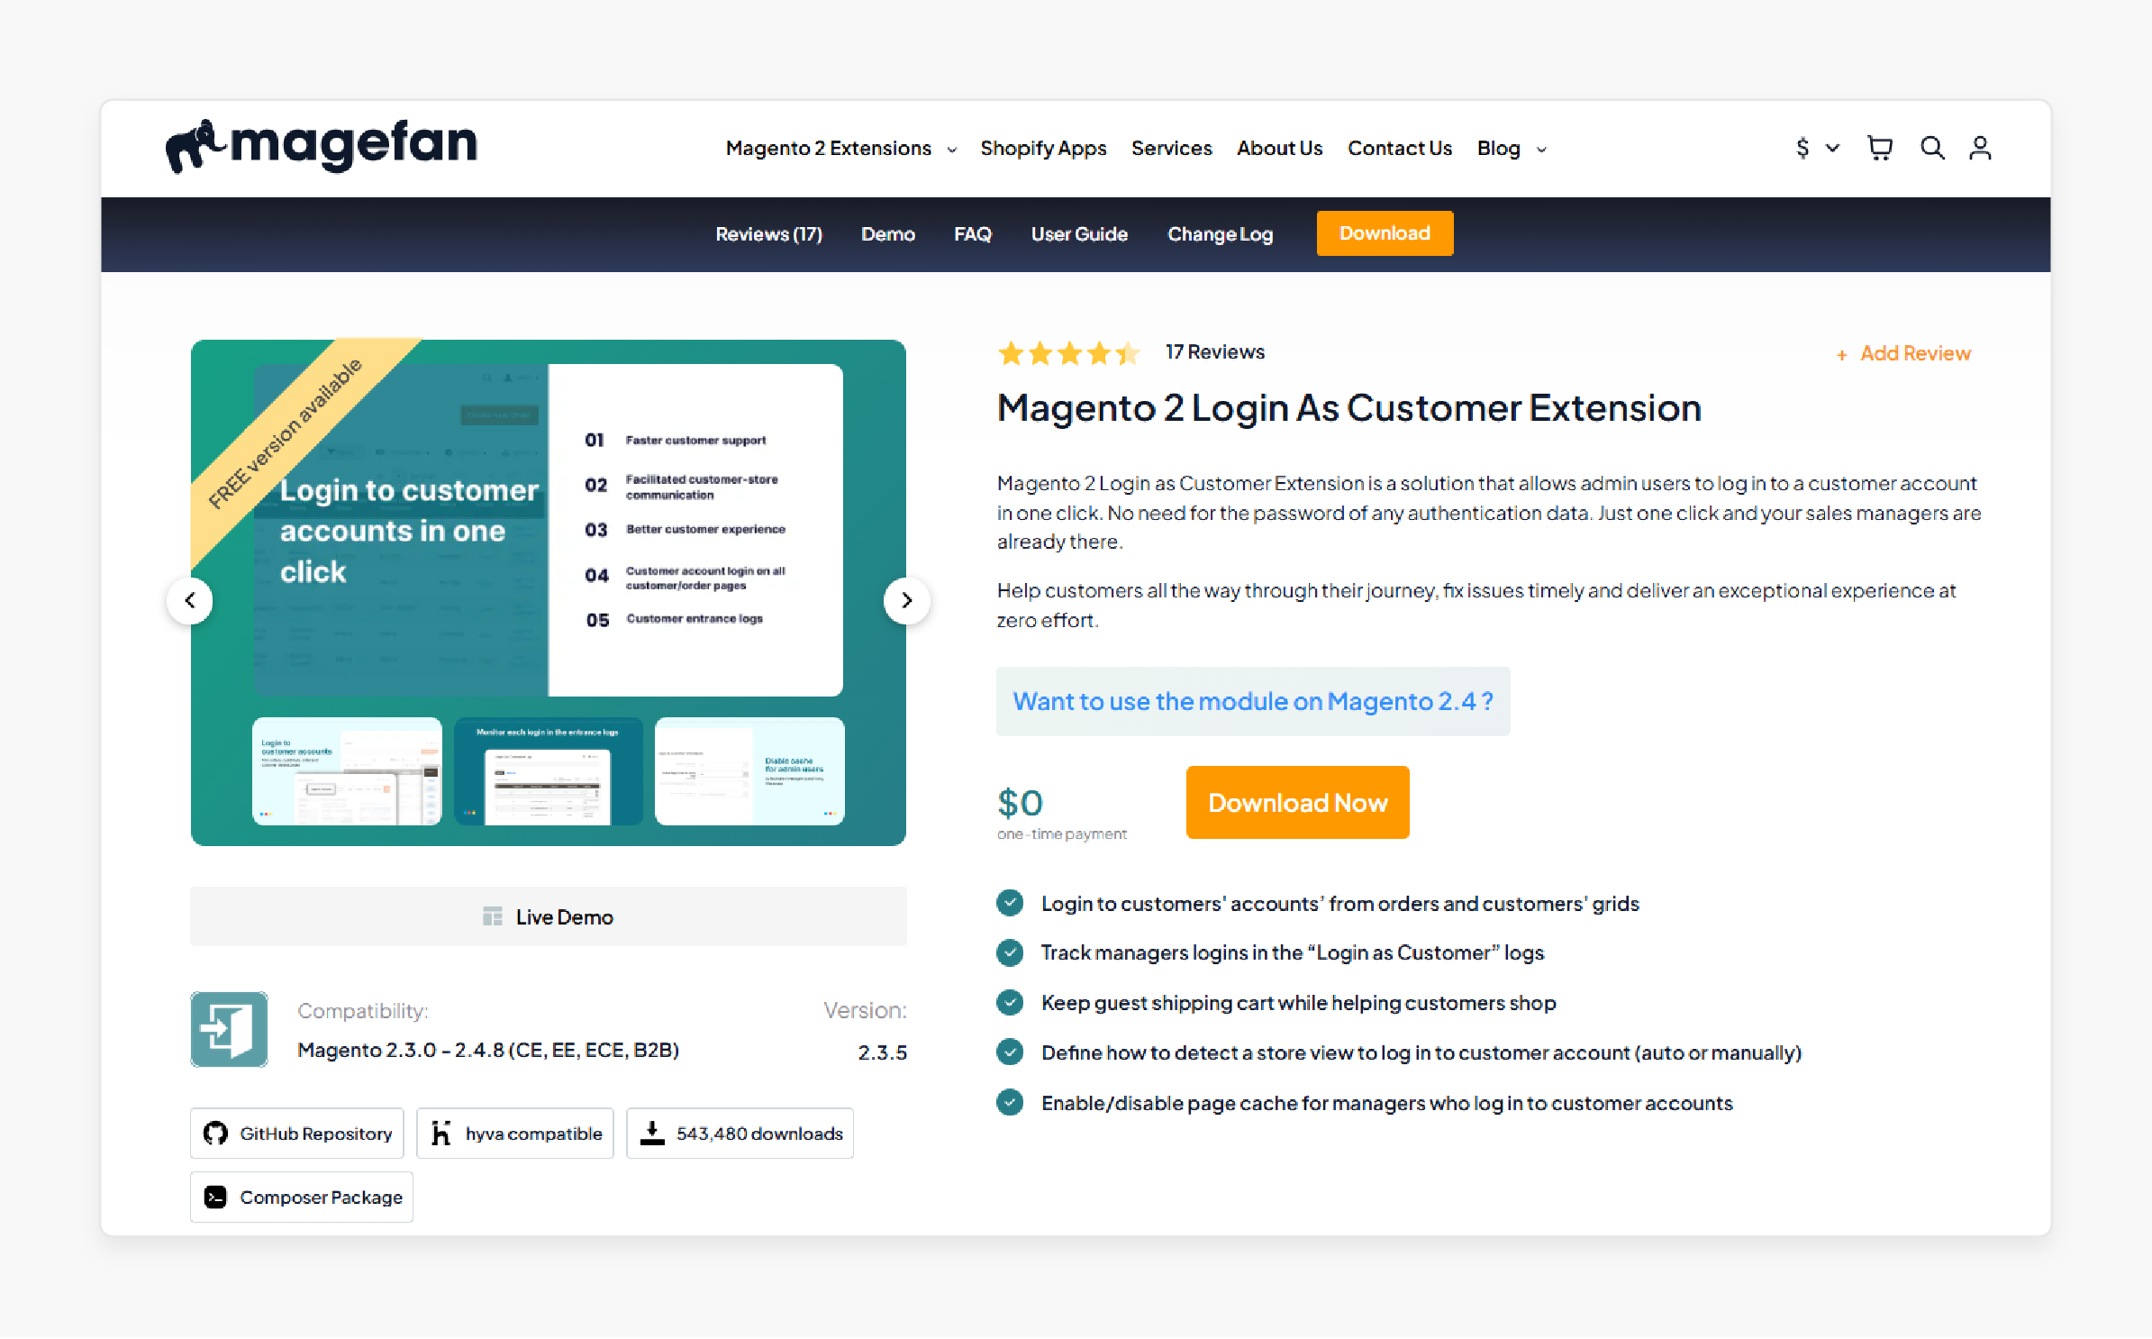
Task: Click the star rating icons
Action: 1068,353
